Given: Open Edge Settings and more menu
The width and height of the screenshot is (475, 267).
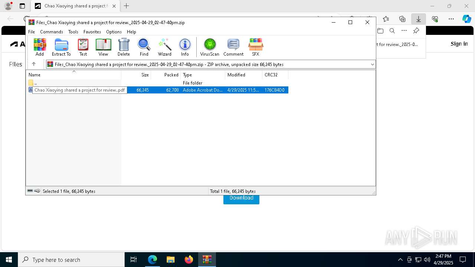Looking at the screenshot, I should (x=451, y=19).
